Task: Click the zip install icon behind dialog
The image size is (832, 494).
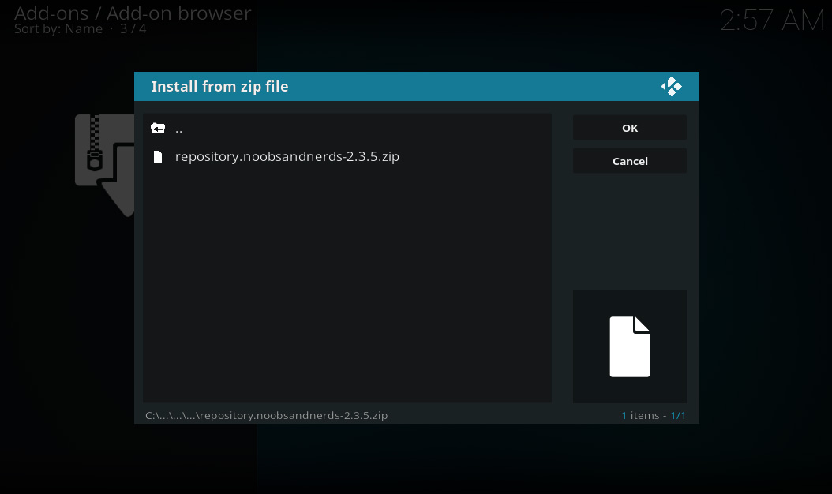Action: click(x=104, y=165)
